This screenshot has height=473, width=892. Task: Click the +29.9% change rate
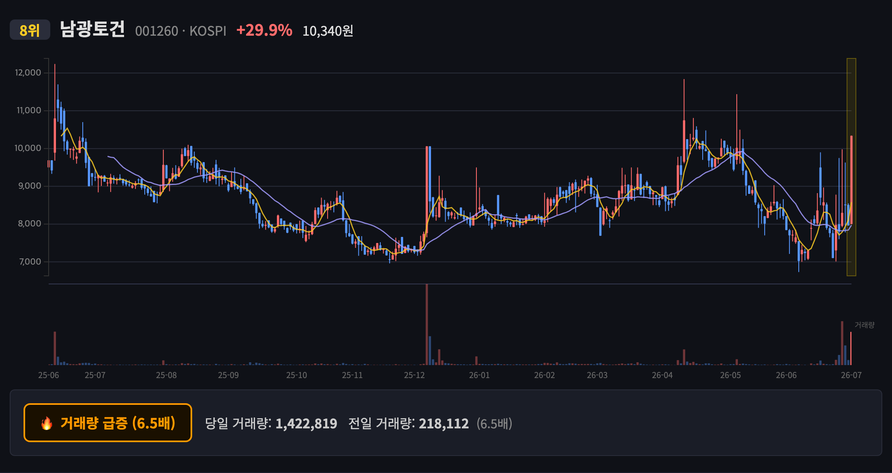click(264, 30)
